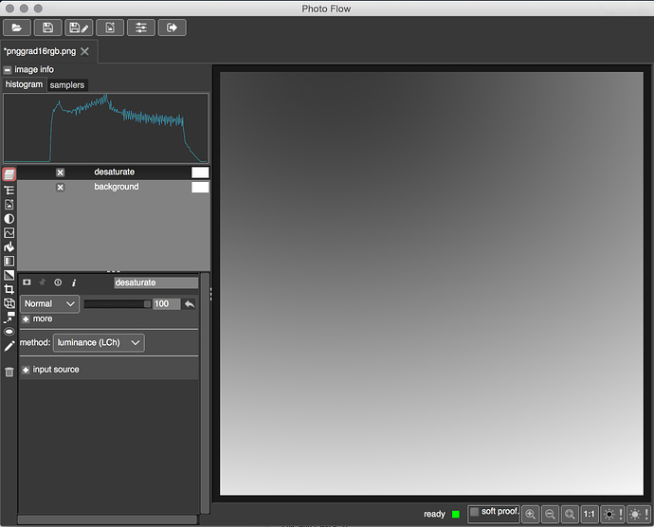Click the trash icon to delete layer
Image resolution: width=654 pixels, height=527 pixels.
9,372
